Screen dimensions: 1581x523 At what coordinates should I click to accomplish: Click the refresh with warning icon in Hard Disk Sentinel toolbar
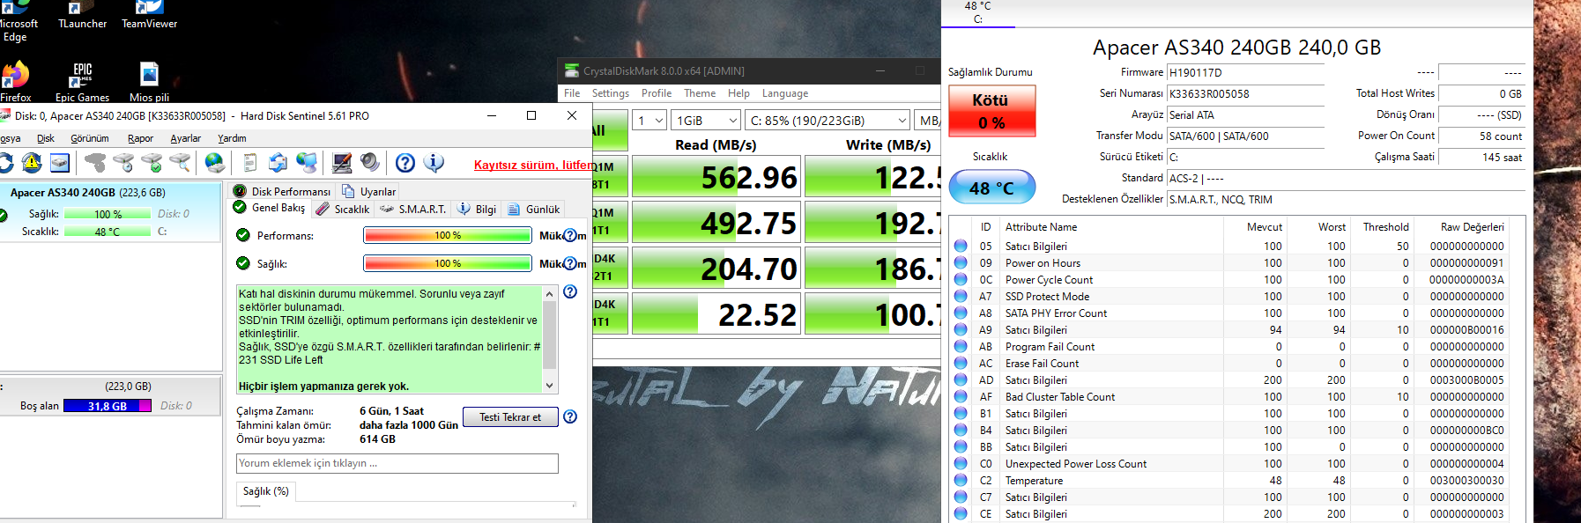(x=32, y=162)
